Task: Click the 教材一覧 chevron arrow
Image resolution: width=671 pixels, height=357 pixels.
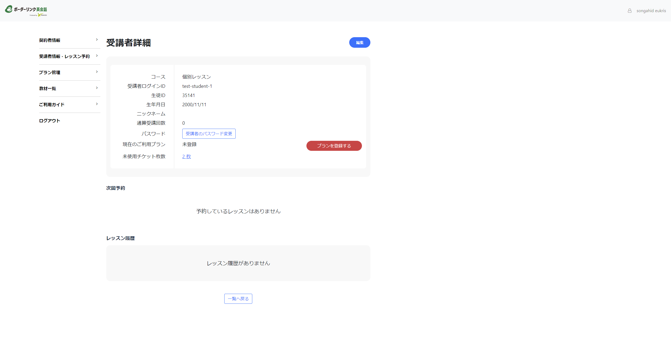Action: [x=97, y=88]
